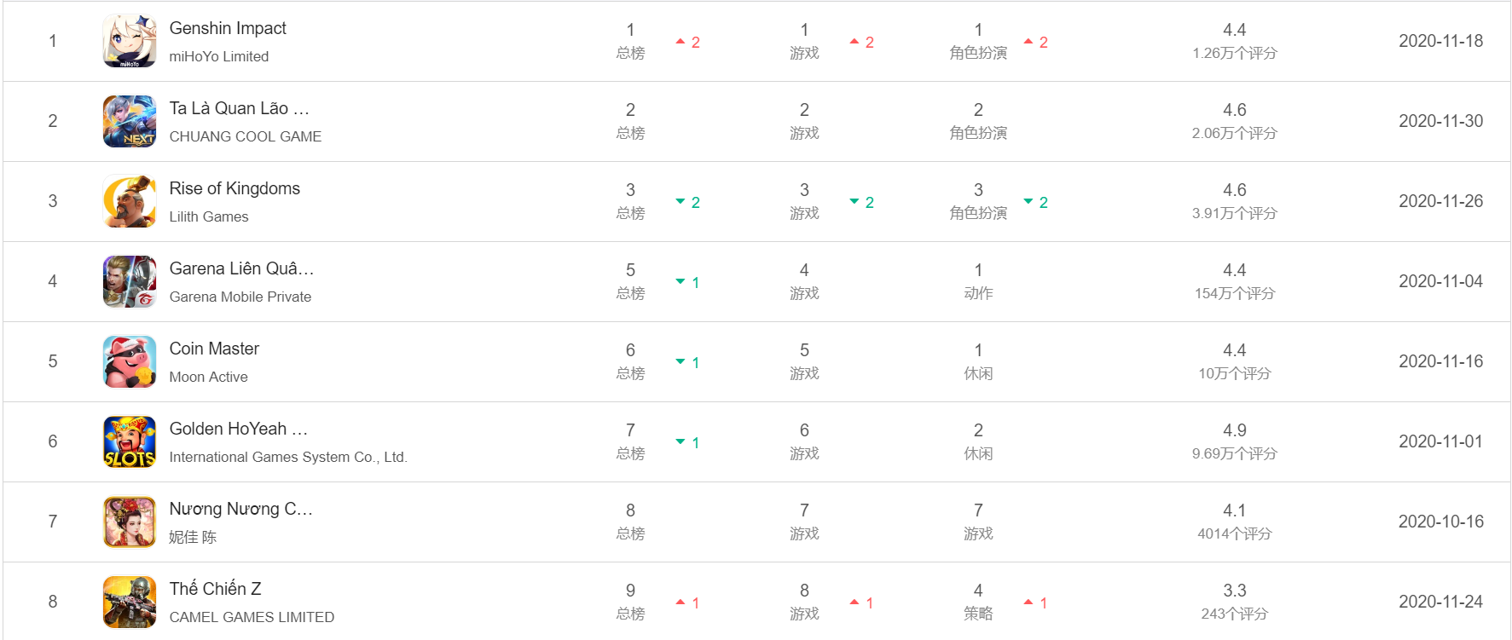1512x640 pixels.
Task: Click the Ta Là Quan Lão game icon
Action: (130, 121)
